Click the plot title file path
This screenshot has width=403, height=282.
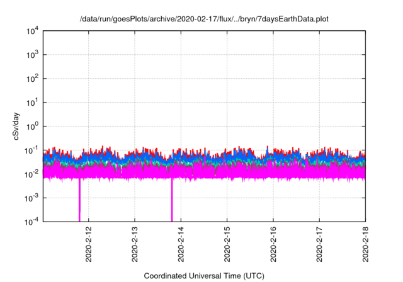coord(204,20)
